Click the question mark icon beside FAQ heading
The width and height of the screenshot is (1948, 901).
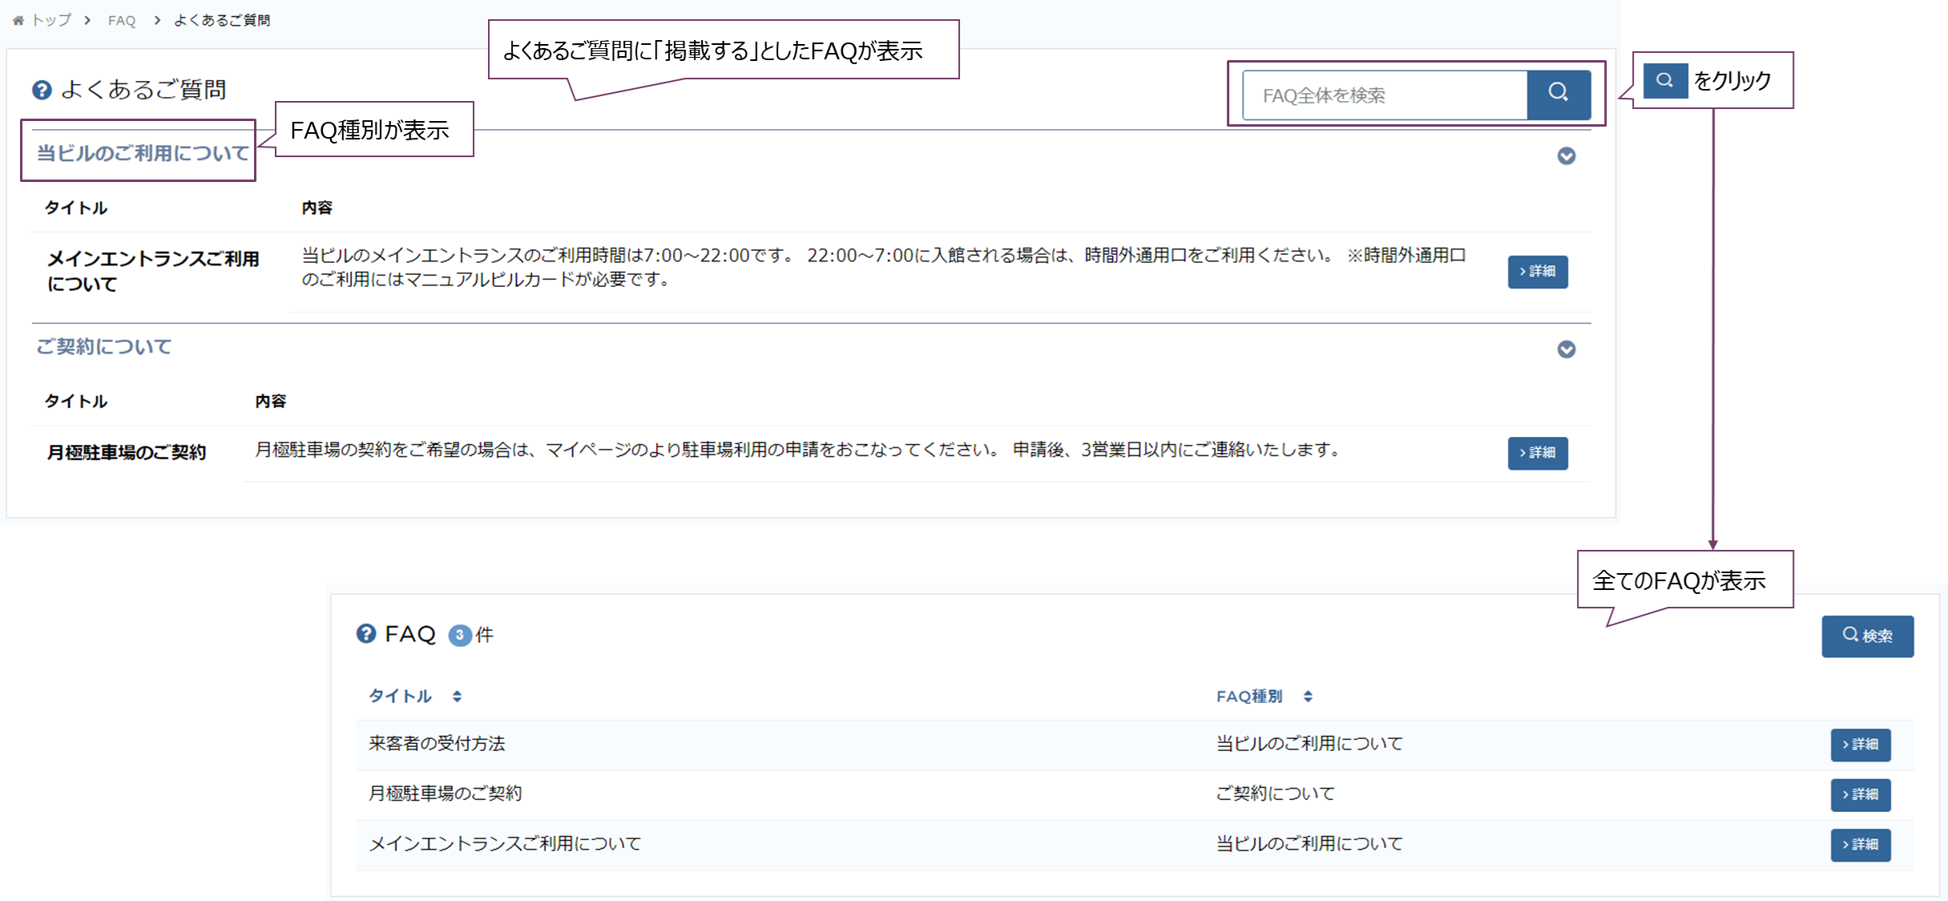(366, 634)
